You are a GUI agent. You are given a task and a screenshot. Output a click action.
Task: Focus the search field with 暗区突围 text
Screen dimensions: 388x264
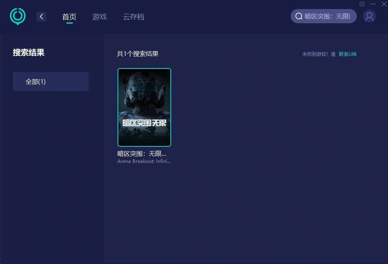pyautogui.click(x=324, y=16)
